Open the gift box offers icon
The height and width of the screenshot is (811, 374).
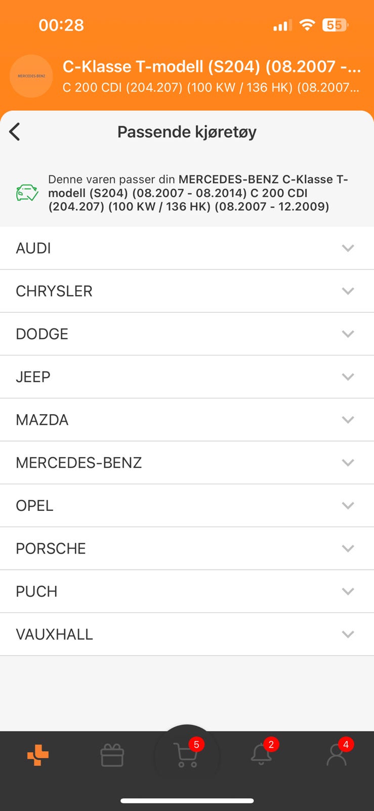click(x=112, y=755)
